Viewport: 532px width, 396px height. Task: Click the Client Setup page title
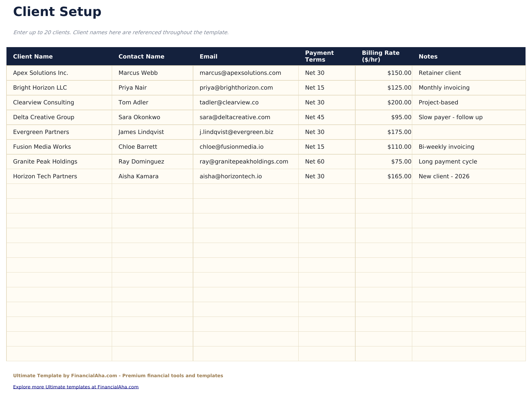pos(57,12)
